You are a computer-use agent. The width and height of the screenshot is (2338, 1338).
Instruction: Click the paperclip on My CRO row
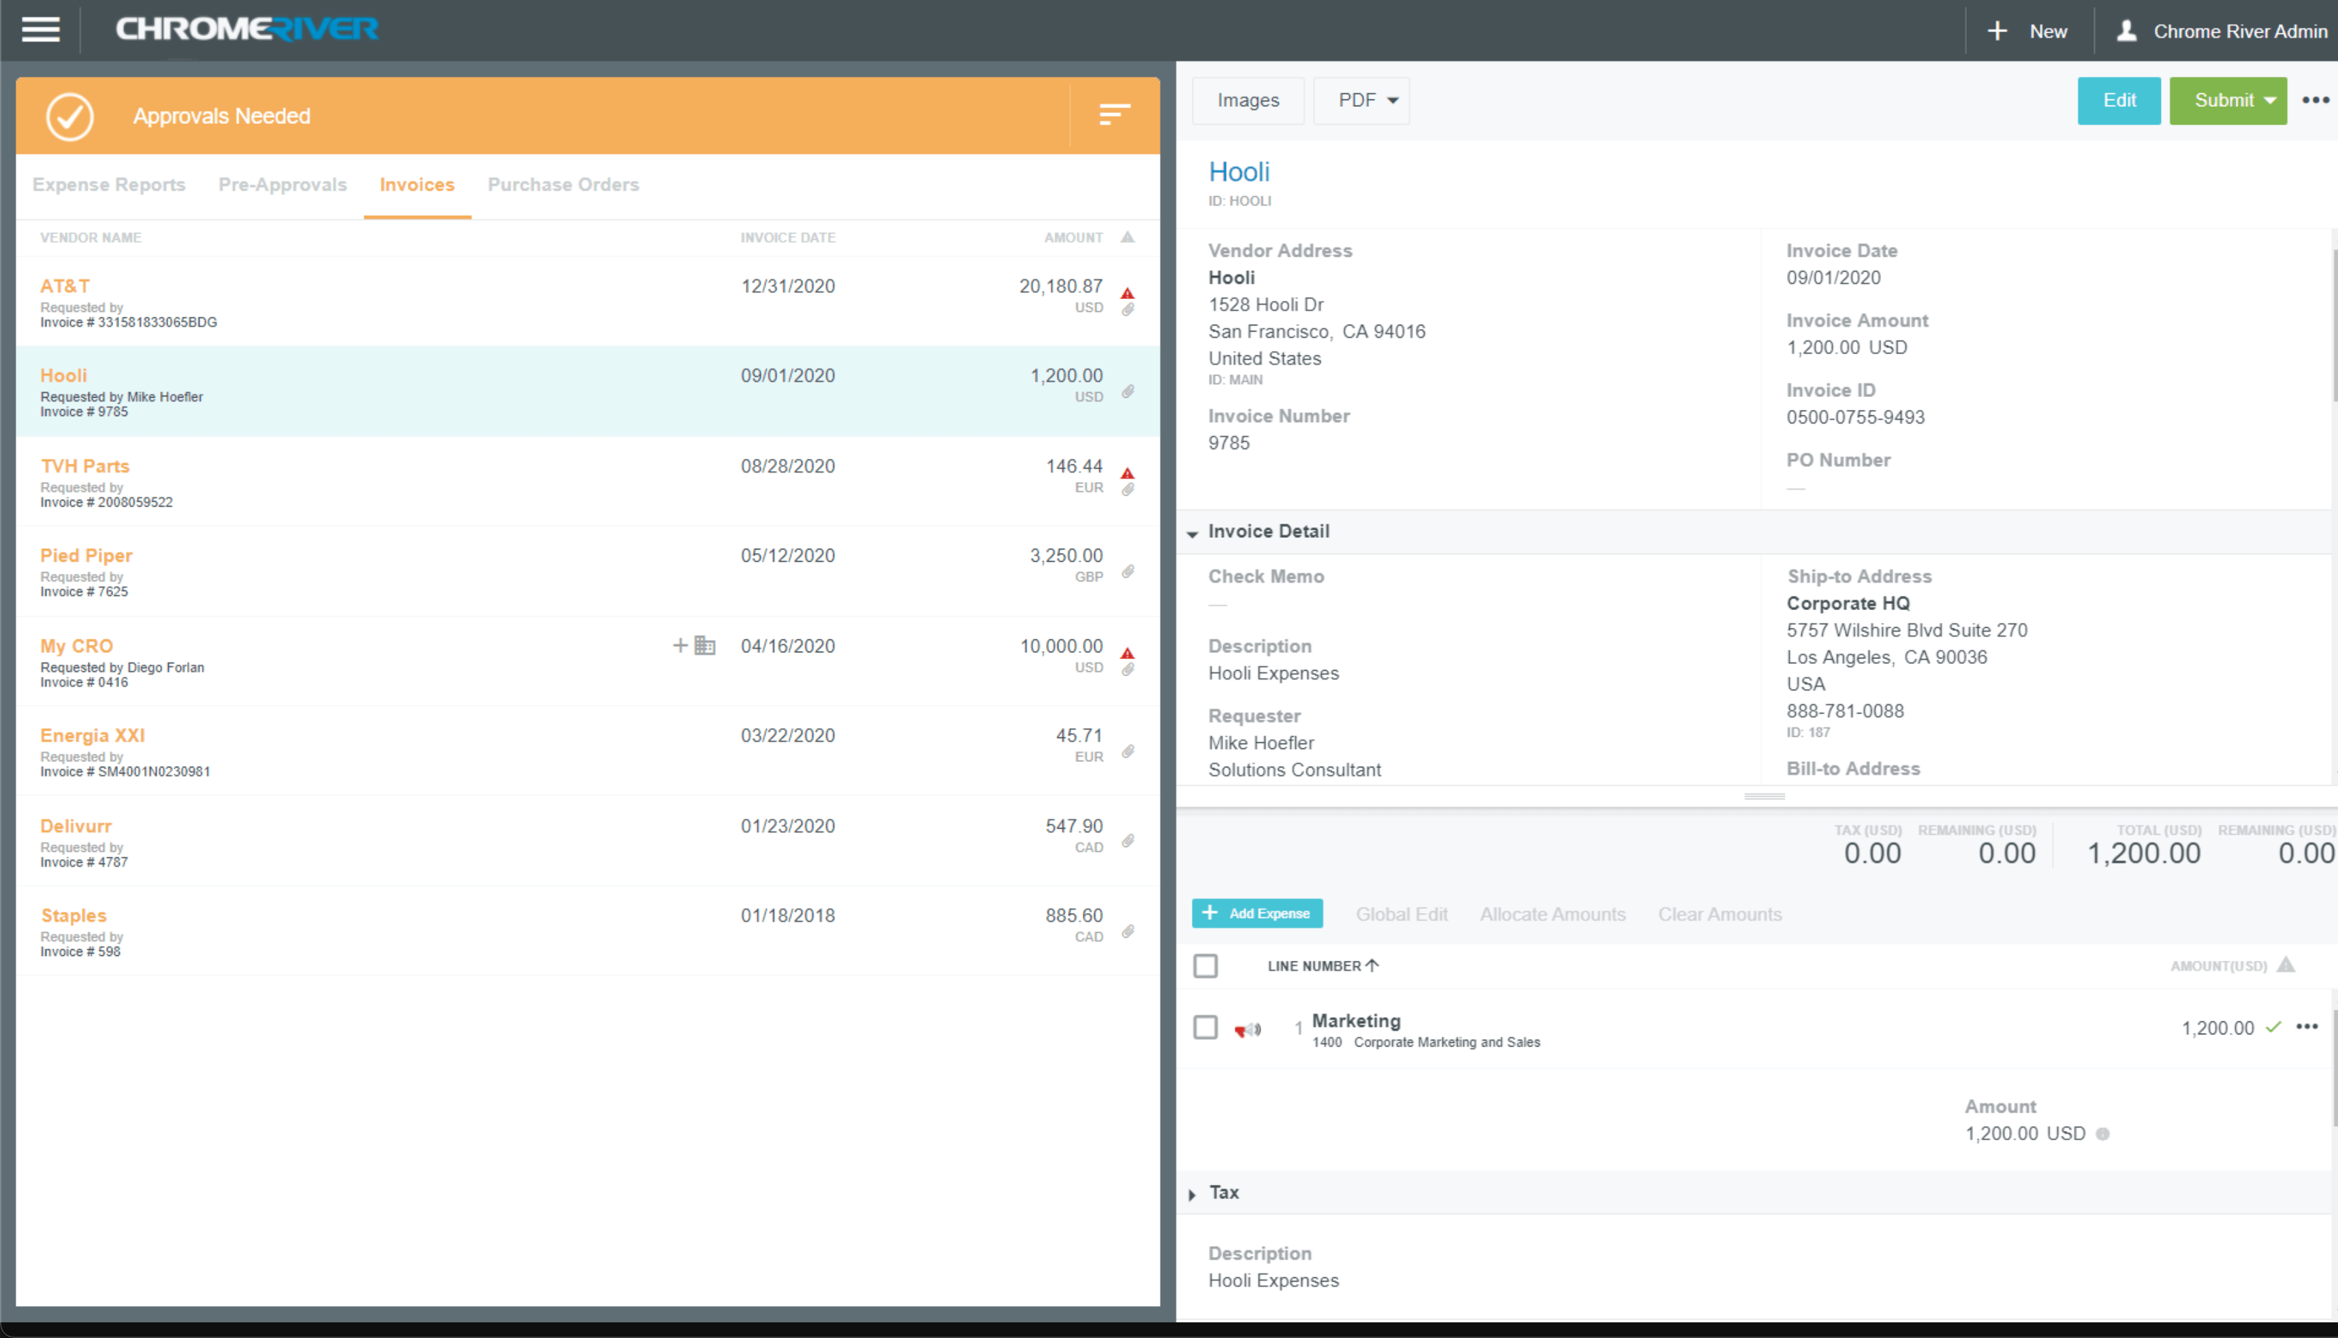coord(1128,670)
